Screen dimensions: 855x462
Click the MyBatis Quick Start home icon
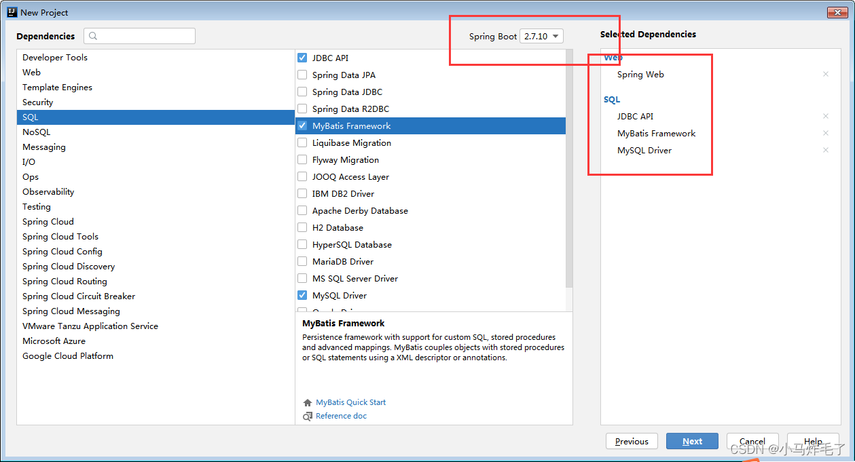pyautogui.click(x=308, y=403)
